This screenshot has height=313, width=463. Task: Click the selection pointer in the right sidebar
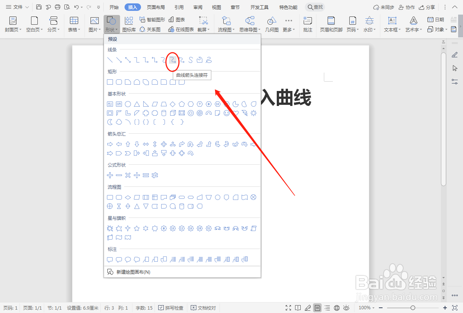click(x=455, y=68)
